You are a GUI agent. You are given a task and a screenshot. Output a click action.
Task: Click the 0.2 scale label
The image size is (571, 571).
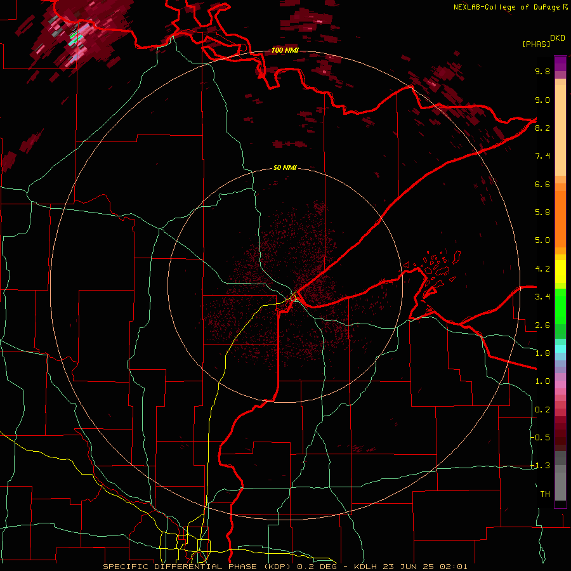click(x=542, y=410)
